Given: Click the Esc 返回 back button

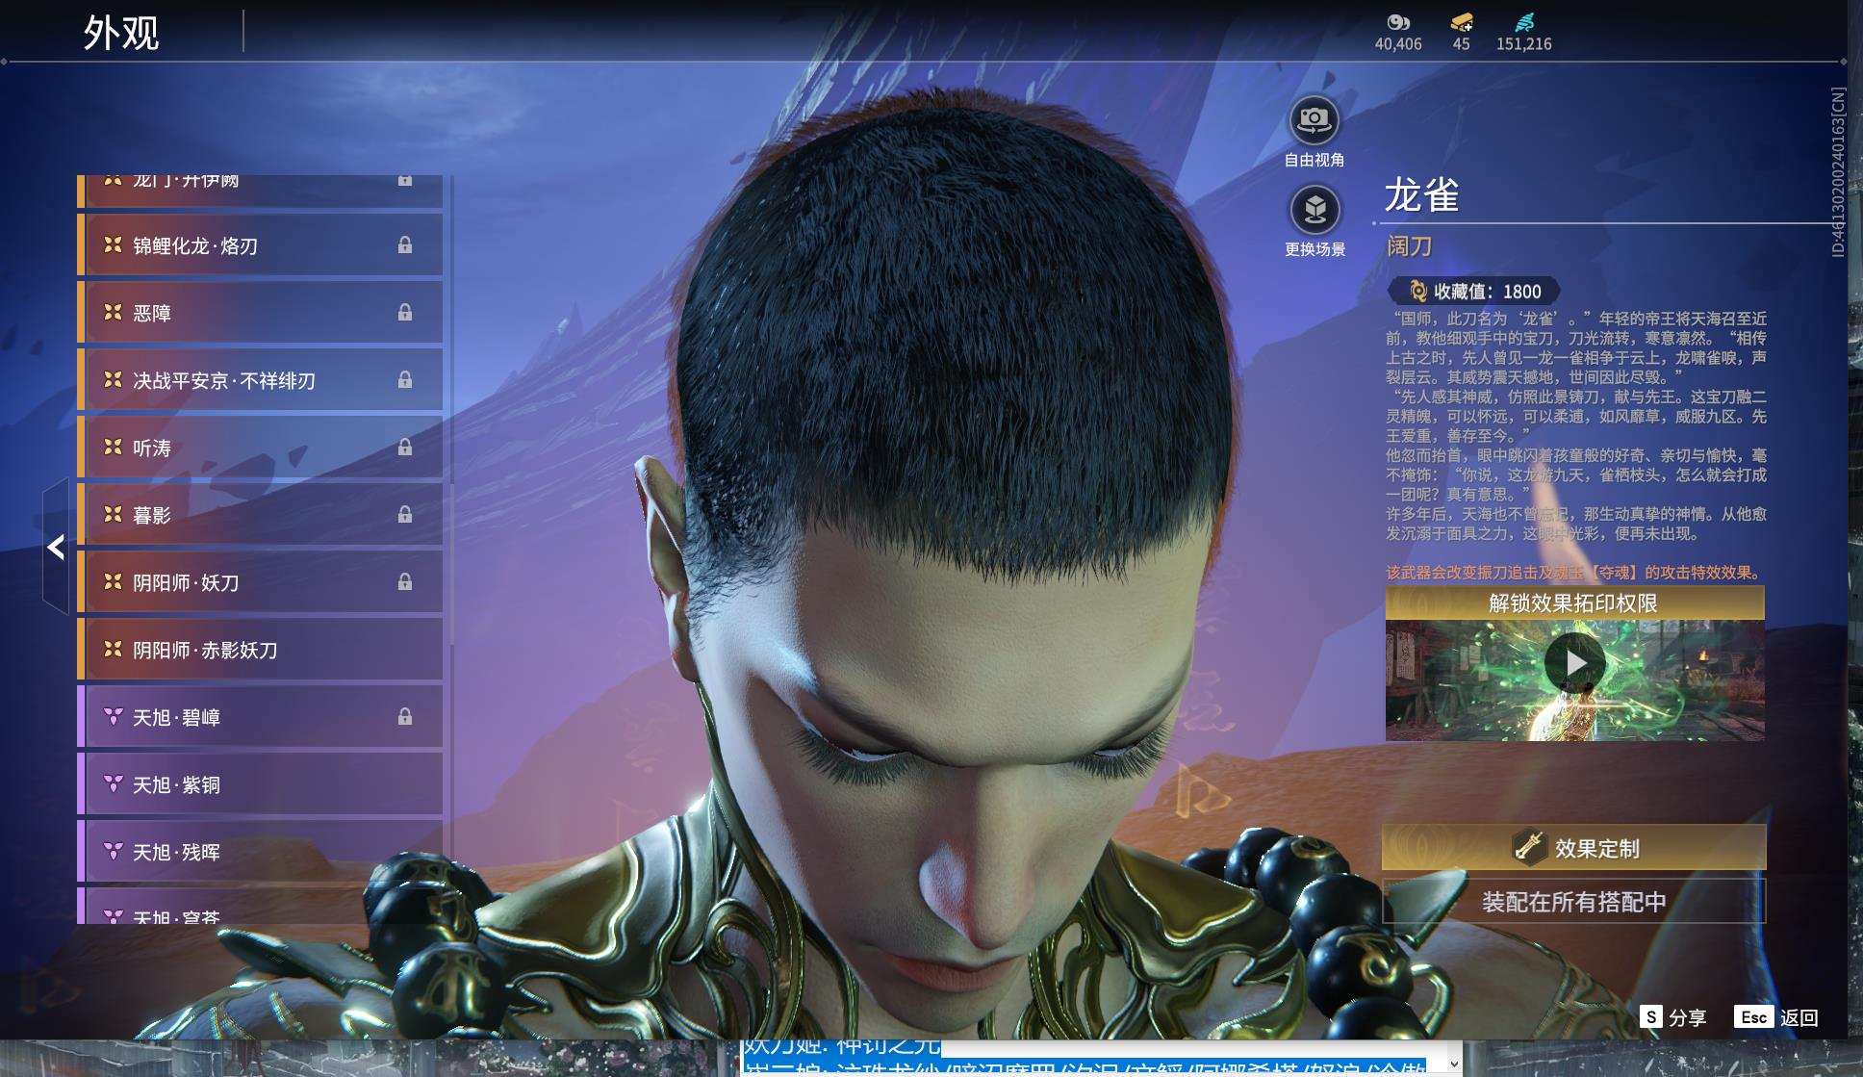Looking at the screenshot, I should [1776, 1017].
